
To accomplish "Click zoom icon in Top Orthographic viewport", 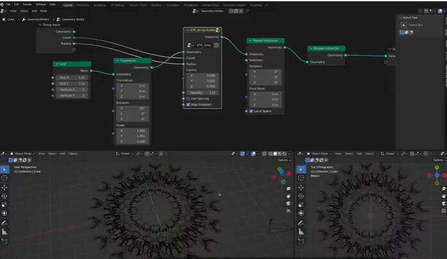I will pos(443,189).
